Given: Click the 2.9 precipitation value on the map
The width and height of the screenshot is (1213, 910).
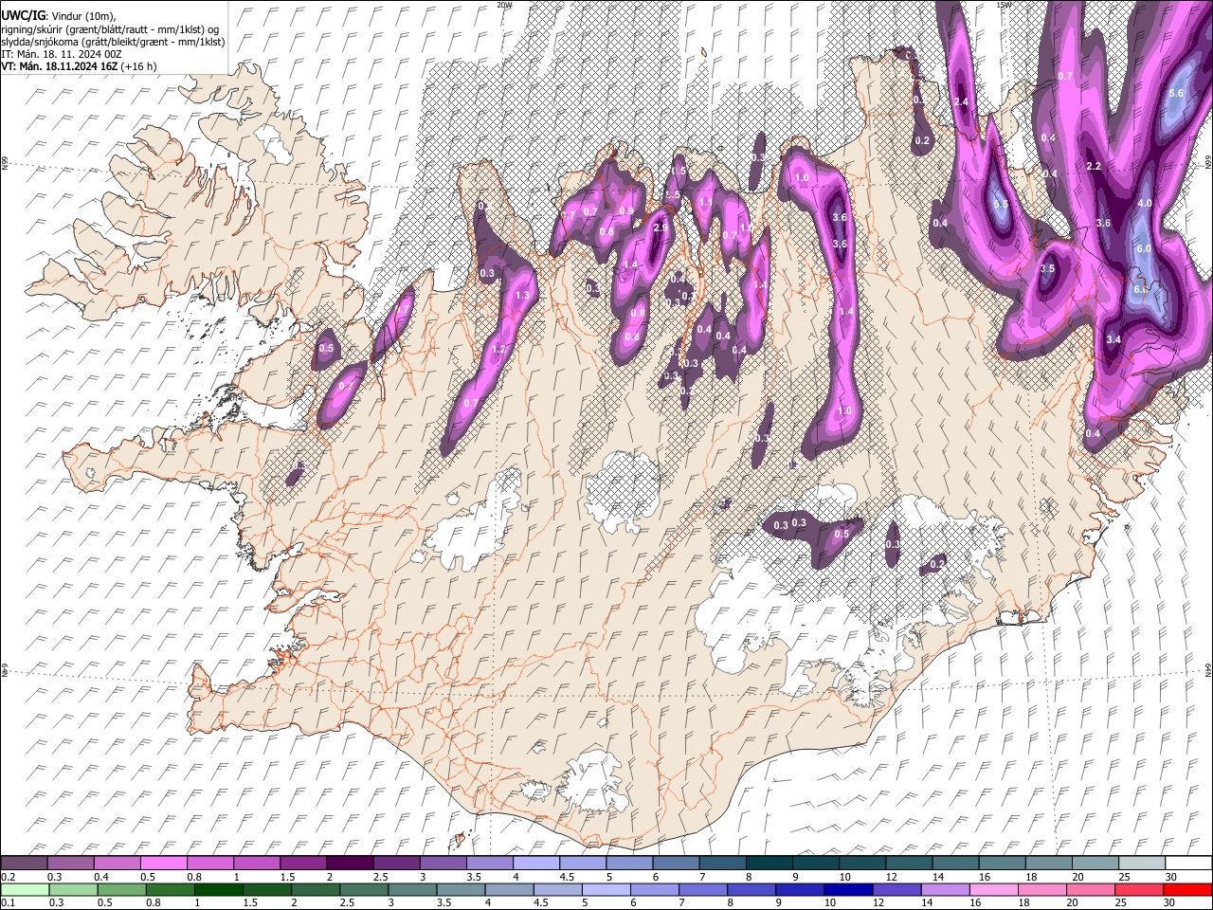Looking at the screenshot, I should tap(661, 227).
